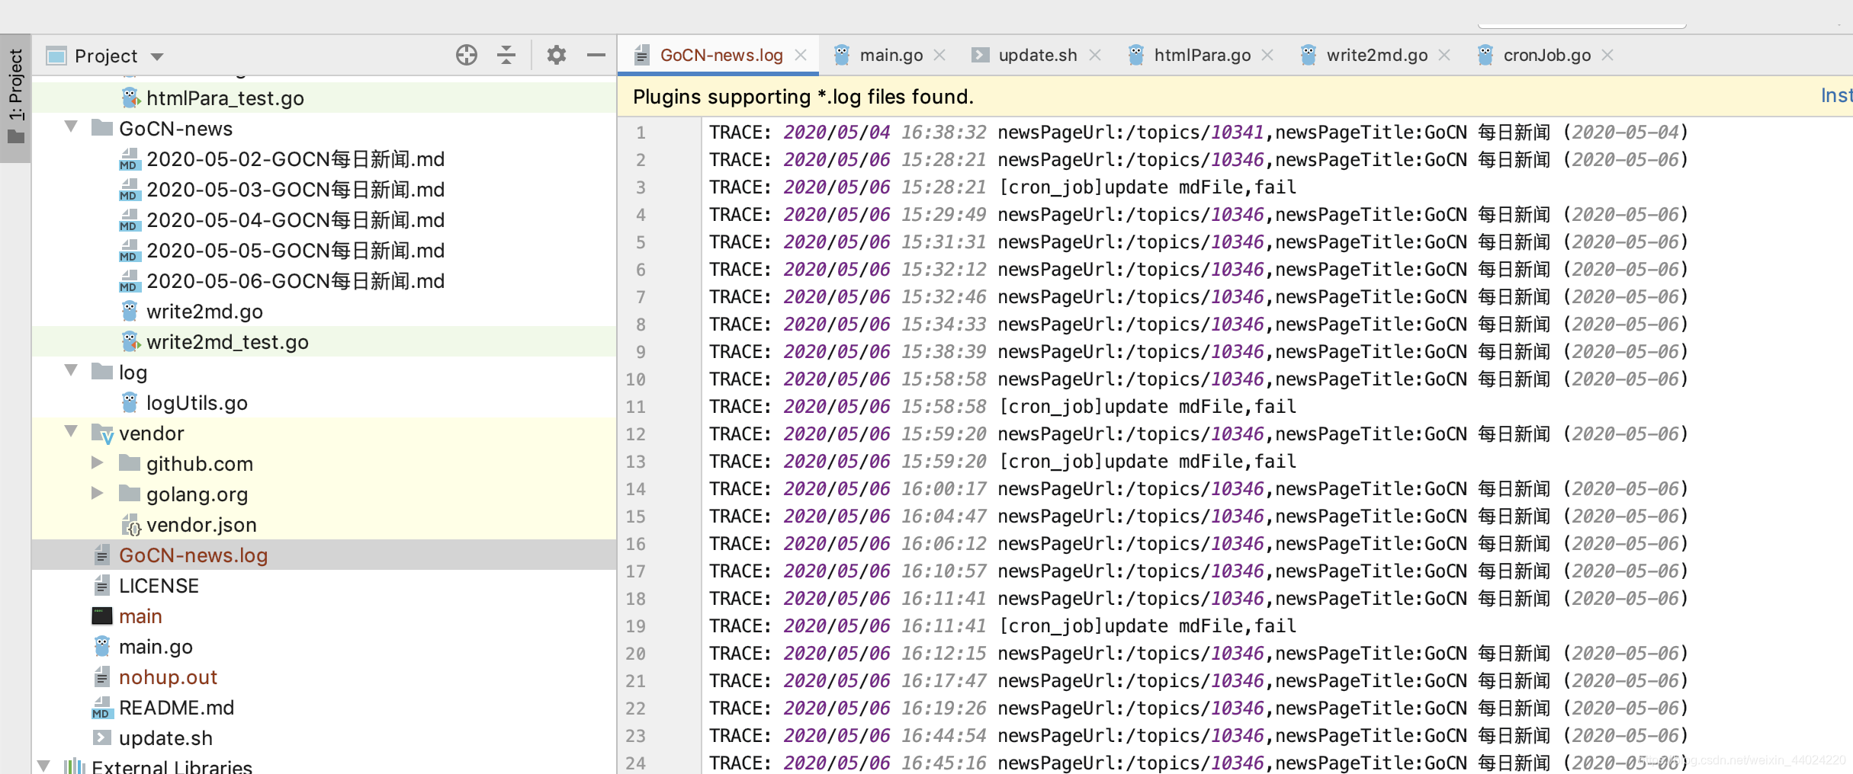
Task: Select update.sh in project tree
Action: 323,737
